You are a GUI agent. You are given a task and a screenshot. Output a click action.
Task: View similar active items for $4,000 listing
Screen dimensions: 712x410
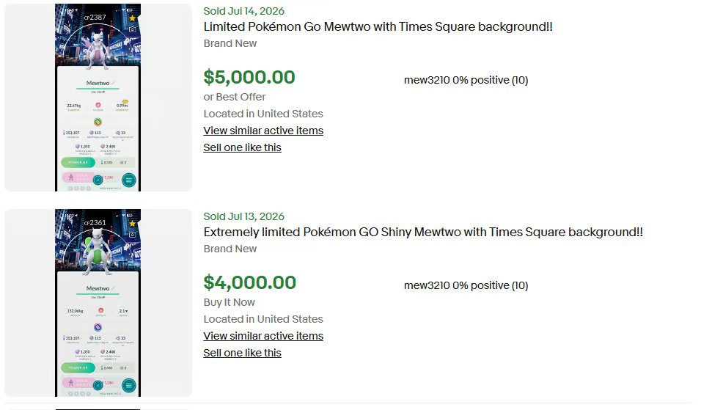pyautogui.click(x=263, y=336)
